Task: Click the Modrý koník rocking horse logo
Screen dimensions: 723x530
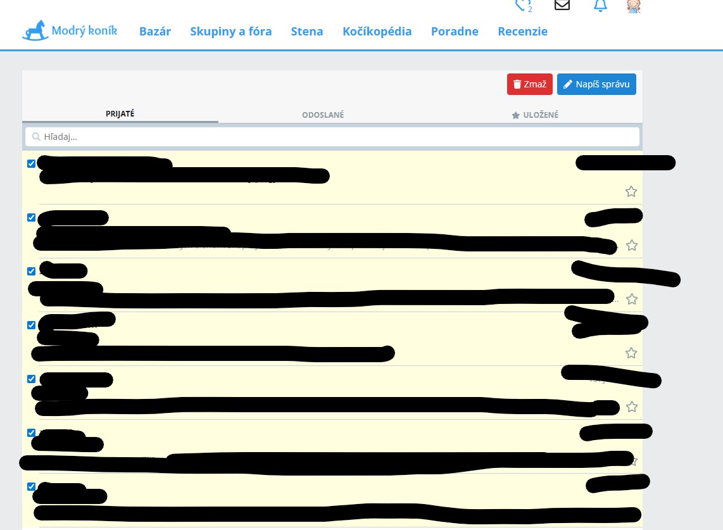Action: click(70, 31)
